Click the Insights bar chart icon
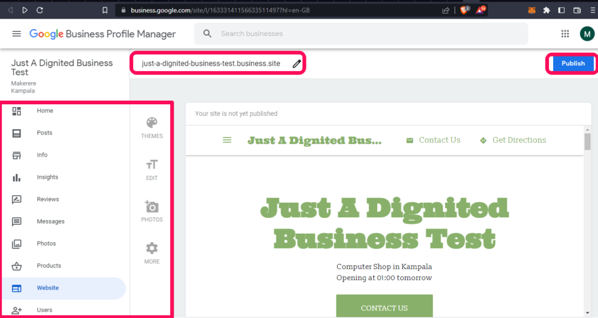The height and width of the screenshot is (318, 598). tap(16, 177)
